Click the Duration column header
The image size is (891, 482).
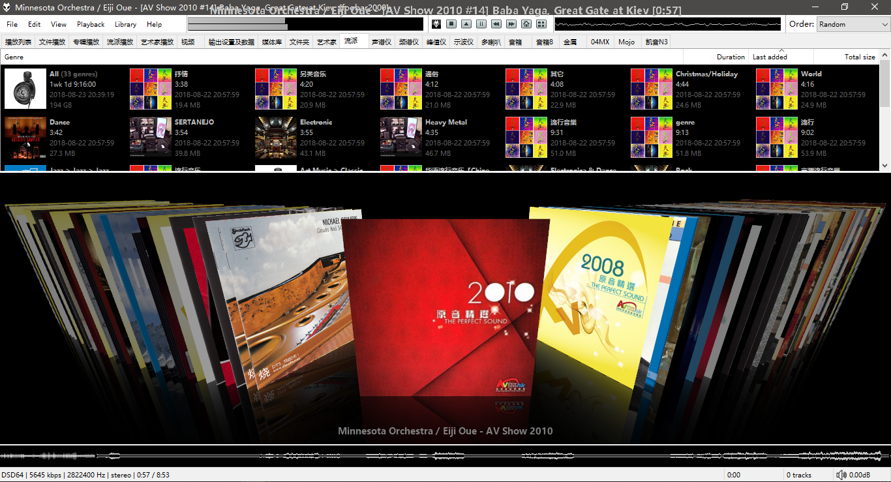point(730,57)
